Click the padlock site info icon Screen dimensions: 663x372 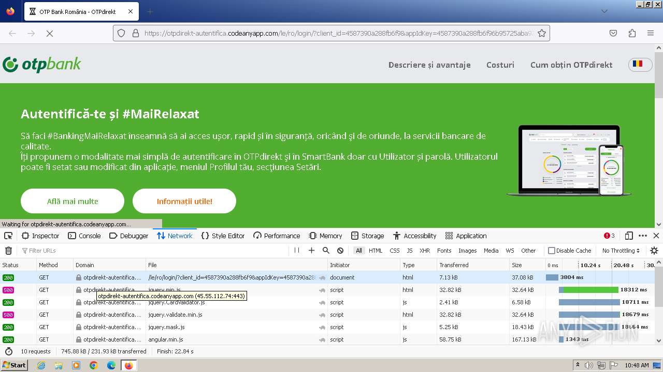tap(135, 33)
